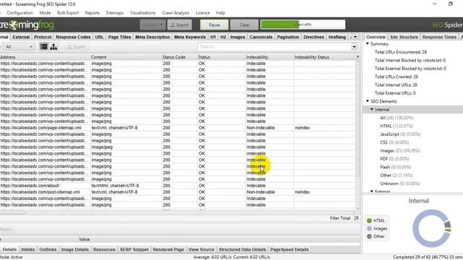Viewport: 463px width, 260px height.
Task: Switch to the Canonicals tab
Action: 260,37
